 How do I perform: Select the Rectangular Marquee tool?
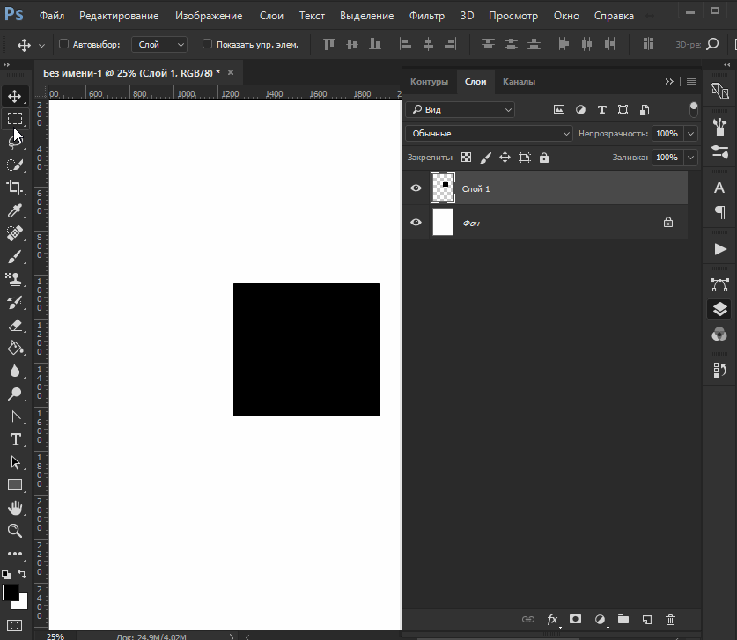point(15,118)
